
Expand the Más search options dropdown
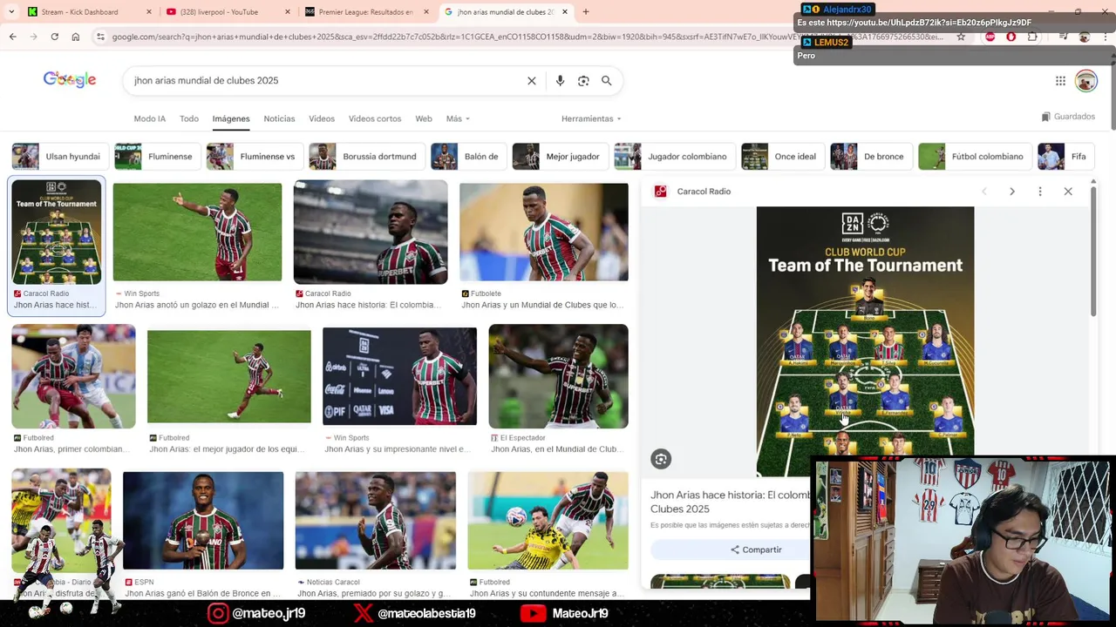[x=458, y=118]
